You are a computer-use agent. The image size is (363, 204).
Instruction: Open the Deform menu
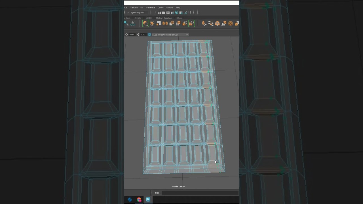[134, 7]
